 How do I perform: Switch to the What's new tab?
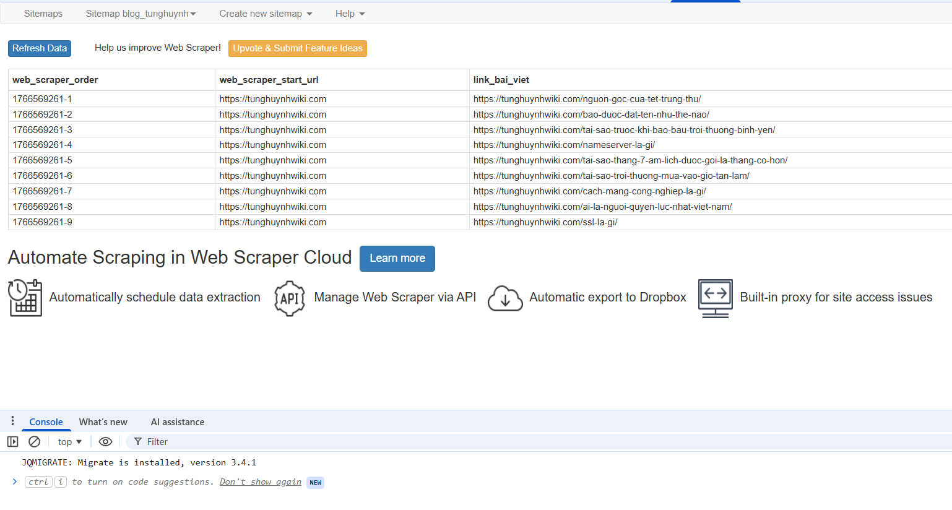tap(103, 422)
